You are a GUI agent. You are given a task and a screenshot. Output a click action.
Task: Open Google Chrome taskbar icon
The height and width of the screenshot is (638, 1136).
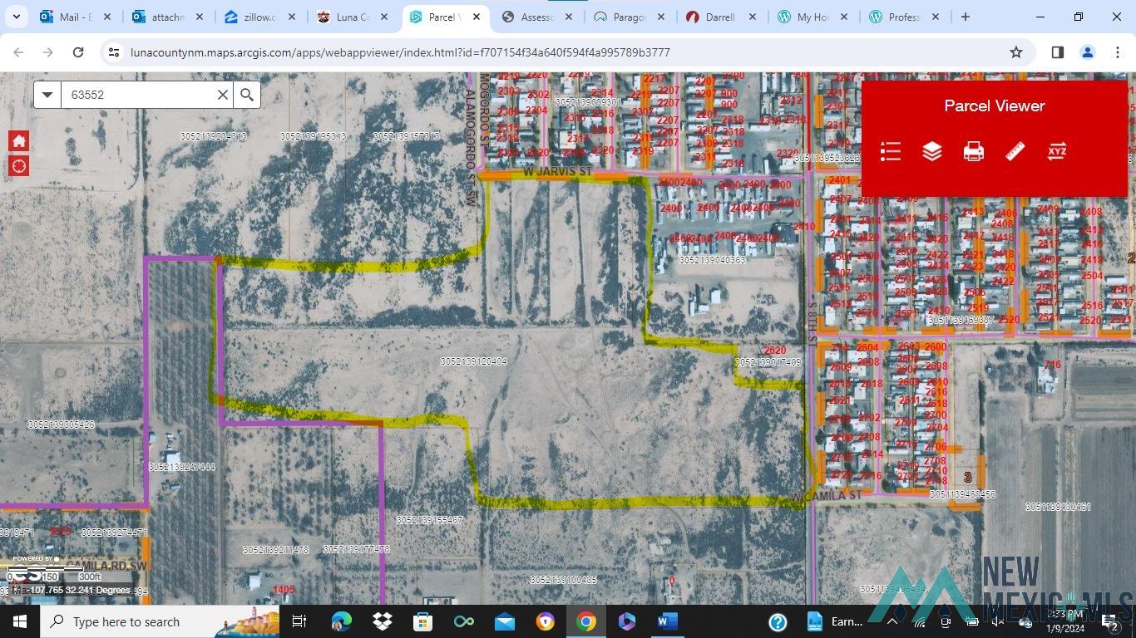[x=586, y=621]
